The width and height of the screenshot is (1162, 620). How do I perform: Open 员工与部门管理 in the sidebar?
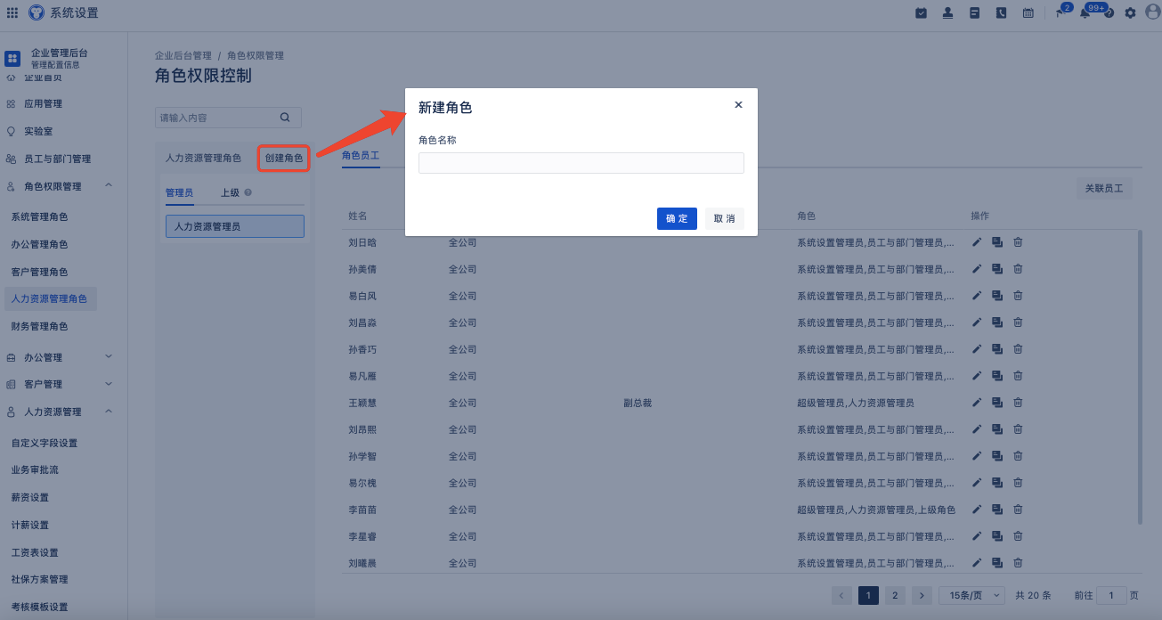click(57, 159)
